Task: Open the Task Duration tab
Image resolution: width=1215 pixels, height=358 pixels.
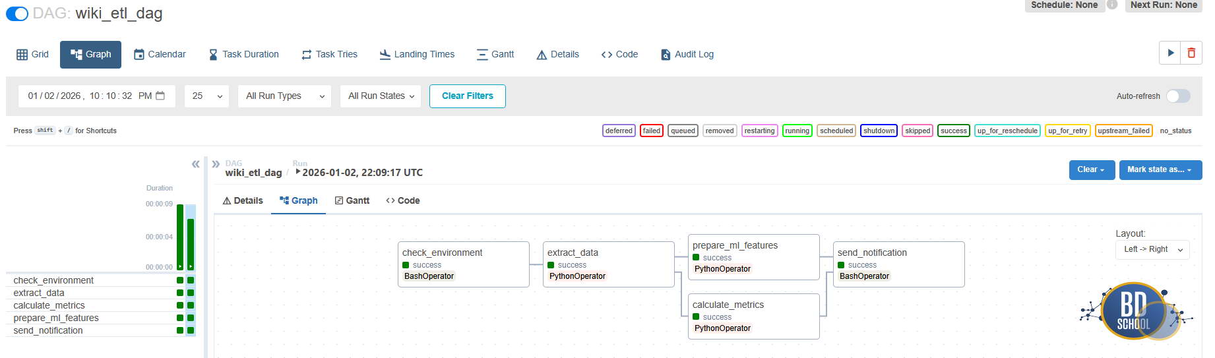Action: pos(243,55)
